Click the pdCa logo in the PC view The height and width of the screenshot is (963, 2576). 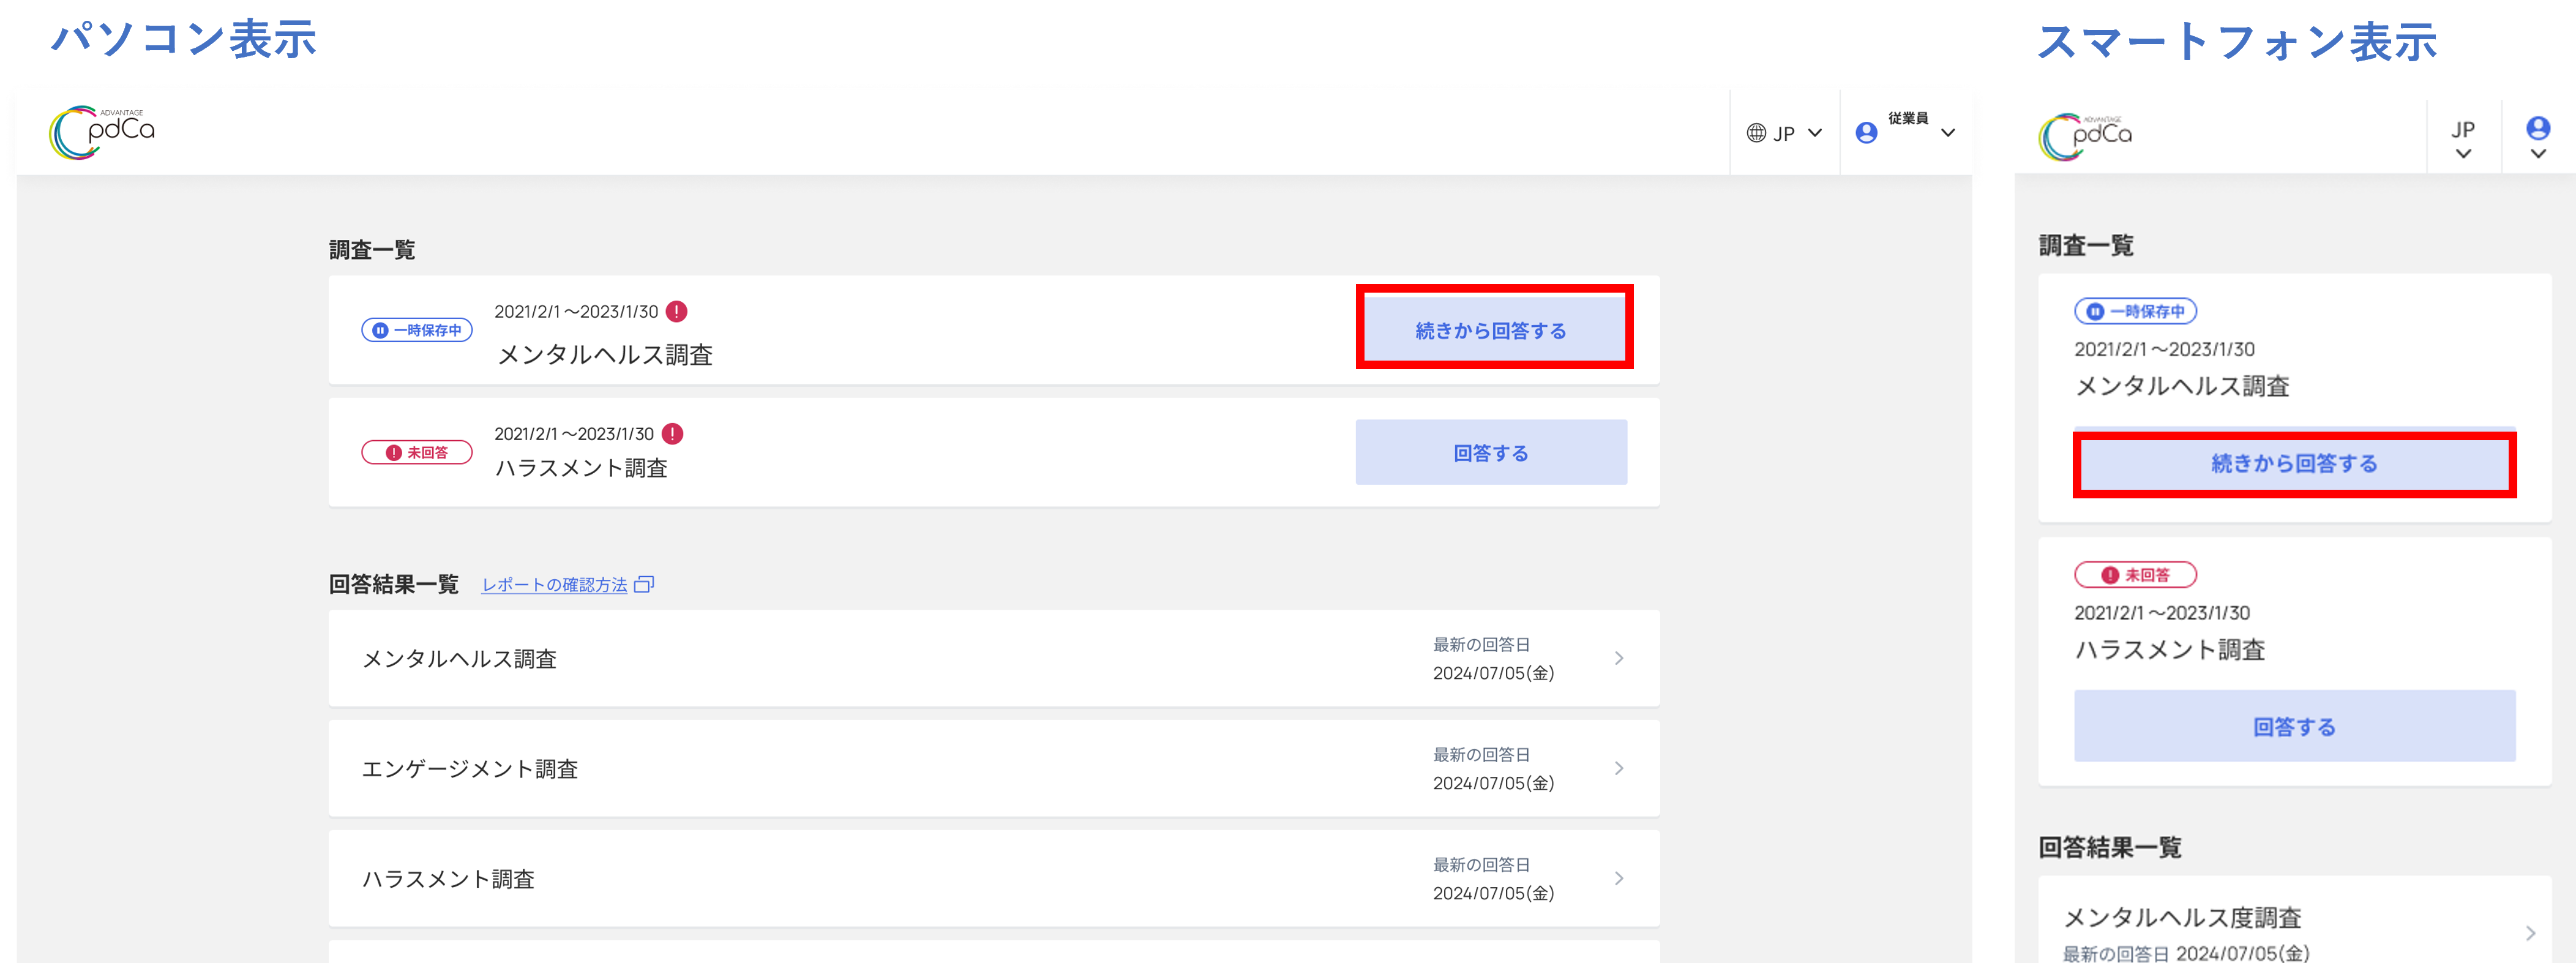102,132
